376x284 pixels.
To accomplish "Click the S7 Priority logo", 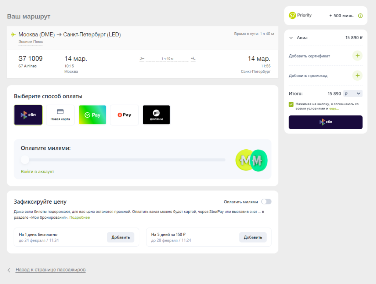I will [x=300, y=15].
